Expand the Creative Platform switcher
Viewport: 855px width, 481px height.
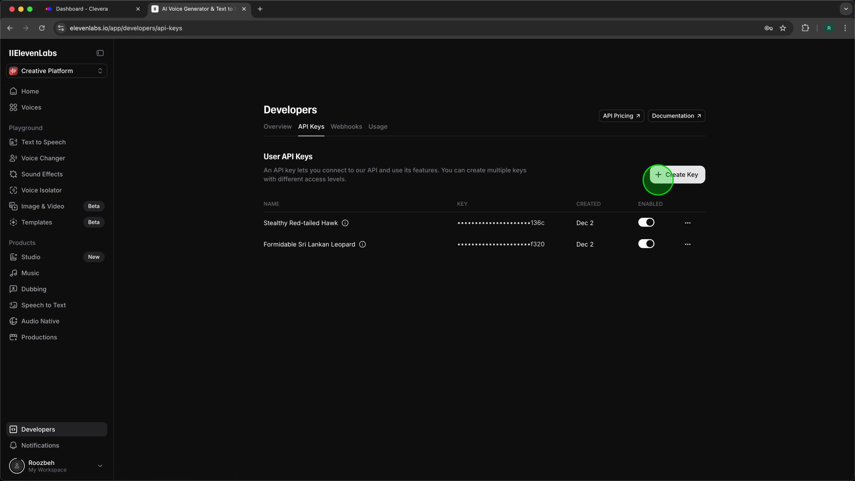point(57,71)
